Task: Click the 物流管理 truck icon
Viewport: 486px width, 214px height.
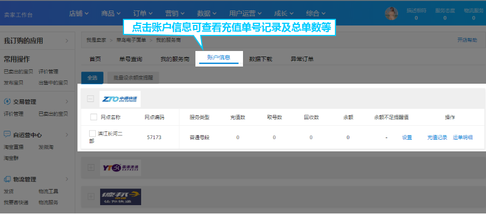Action: pos(7,179)
